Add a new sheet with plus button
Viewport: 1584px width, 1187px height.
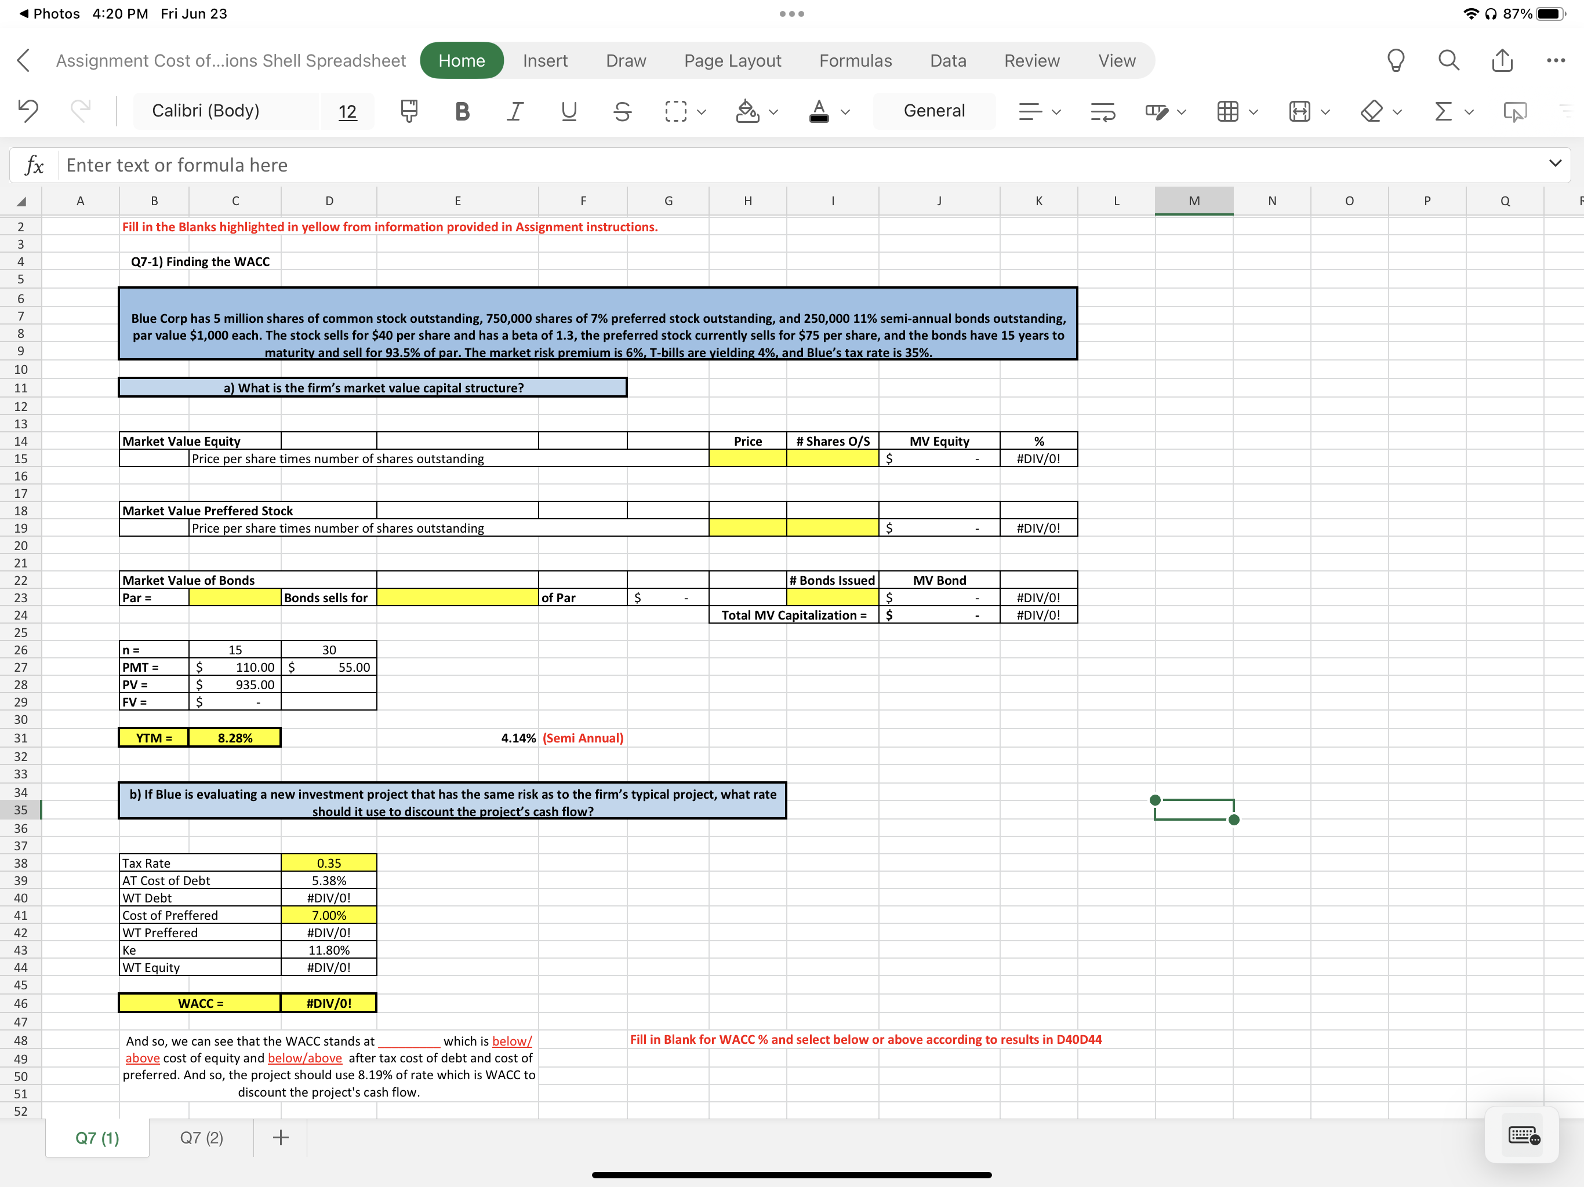click(x=281, y=1138)
